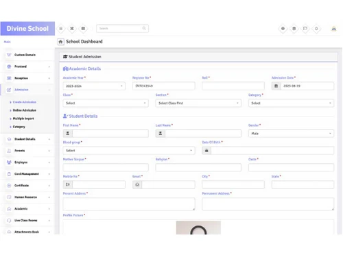Click the search magnifier icon
The image size is (343, 257).
(144, 28)
